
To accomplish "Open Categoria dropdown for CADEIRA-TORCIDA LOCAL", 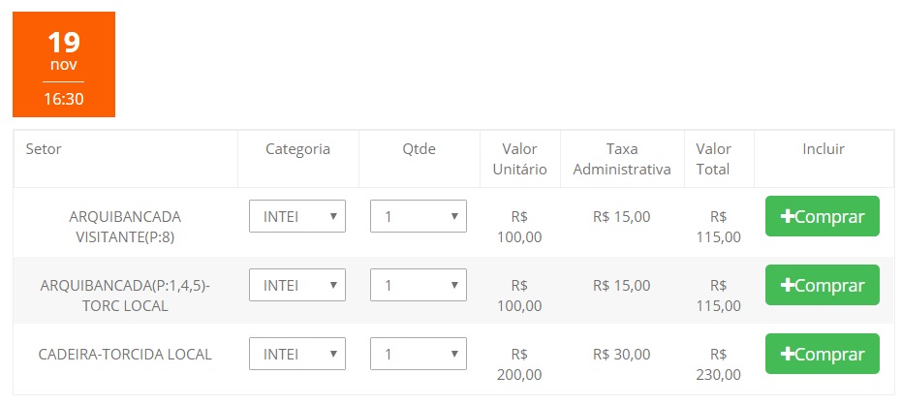I will (297, 354).
